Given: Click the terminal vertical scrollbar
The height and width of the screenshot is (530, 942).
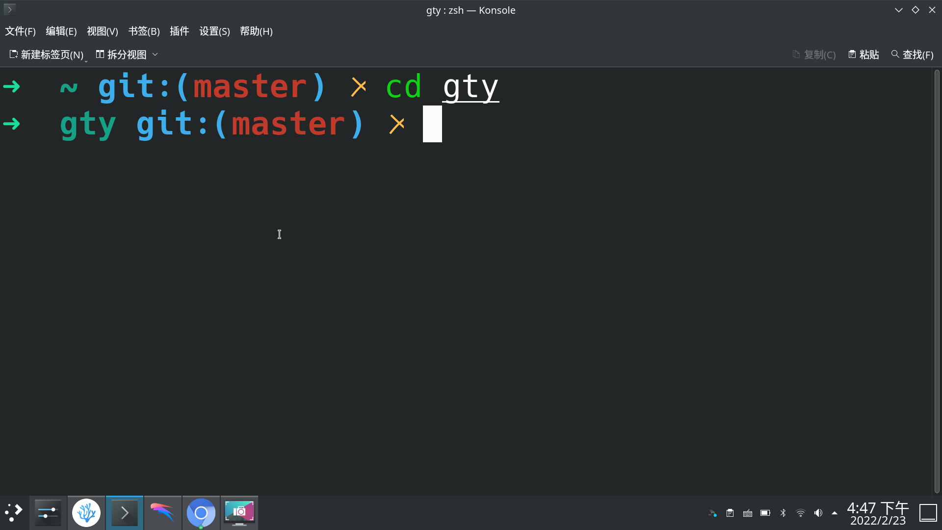Looking at the screenshot, I should click(x=937, y=281).
